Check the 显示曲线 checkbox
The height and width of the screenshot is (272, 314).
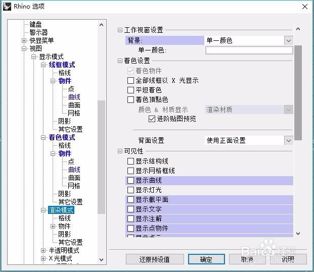point(130,181)
